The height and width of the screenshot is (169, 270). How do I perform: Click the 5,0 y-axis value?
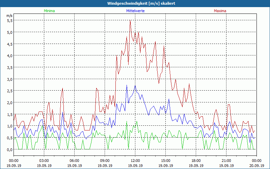(10, 32)
